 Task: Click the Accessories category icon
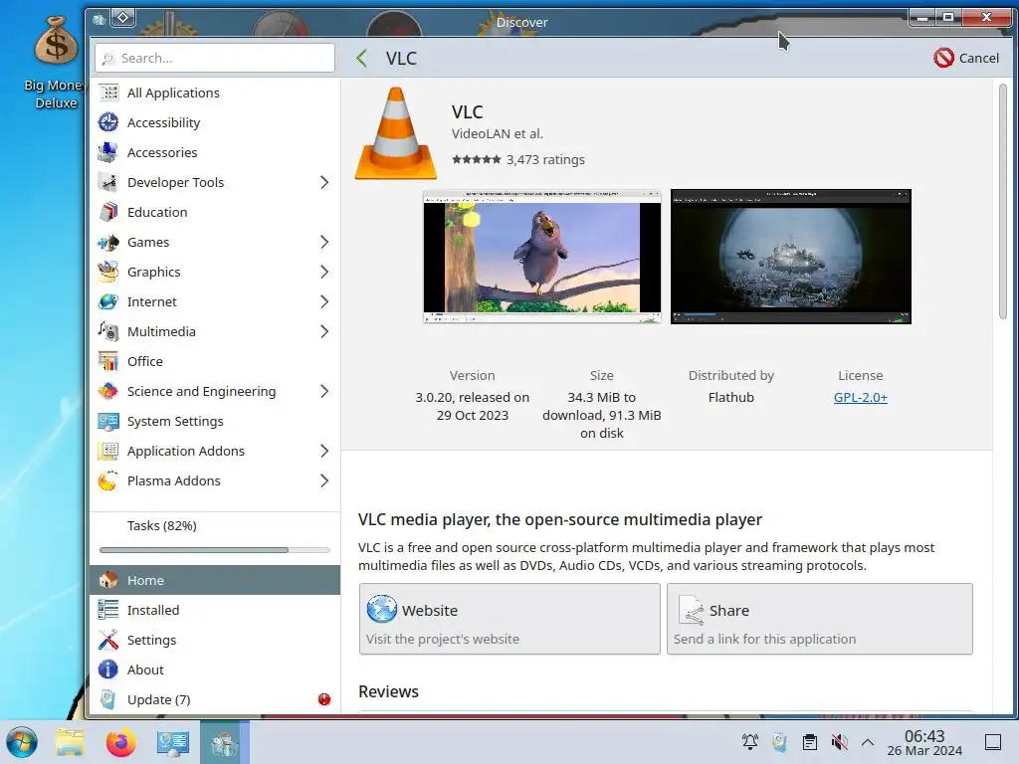coord(108,152)
